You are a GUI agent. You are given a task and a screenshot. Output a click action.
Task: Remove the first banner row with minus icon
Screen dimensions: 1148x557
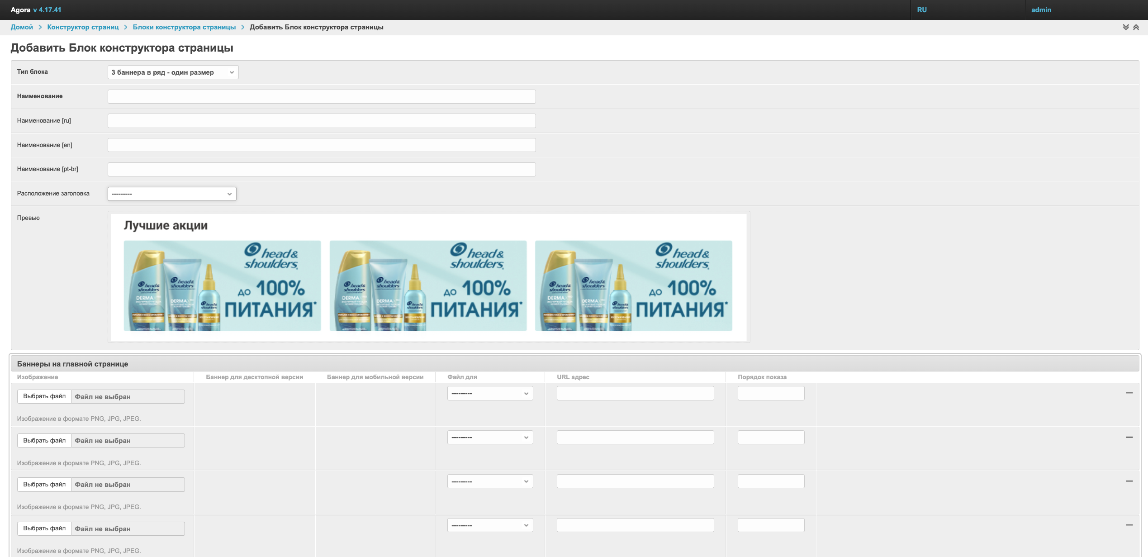point(1129,393)
